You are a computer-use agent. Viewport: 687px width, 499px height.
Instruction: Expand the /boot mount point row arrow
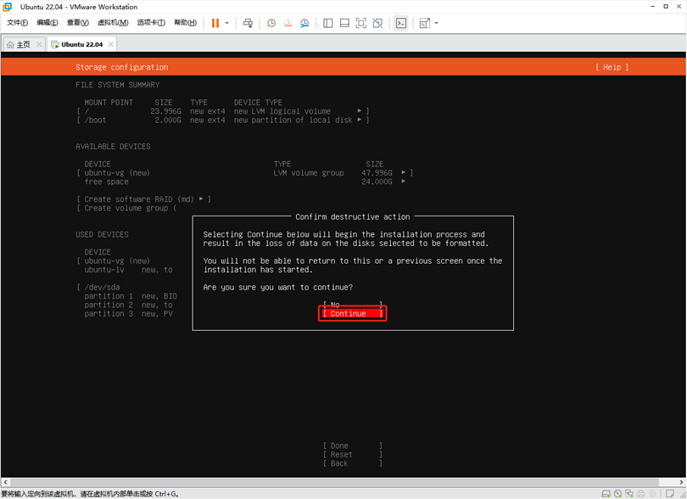[x=360, y=120]
